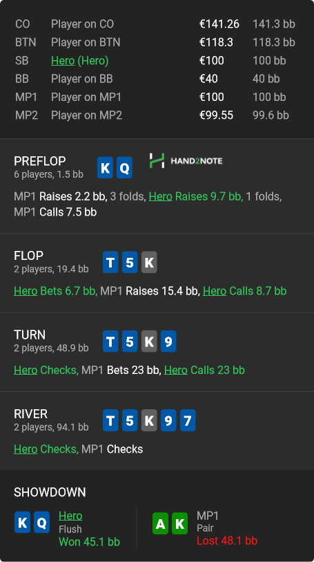The image size is (314, 562).
Task: Click the gray K card on flop
Action: (x=149, y=263)
